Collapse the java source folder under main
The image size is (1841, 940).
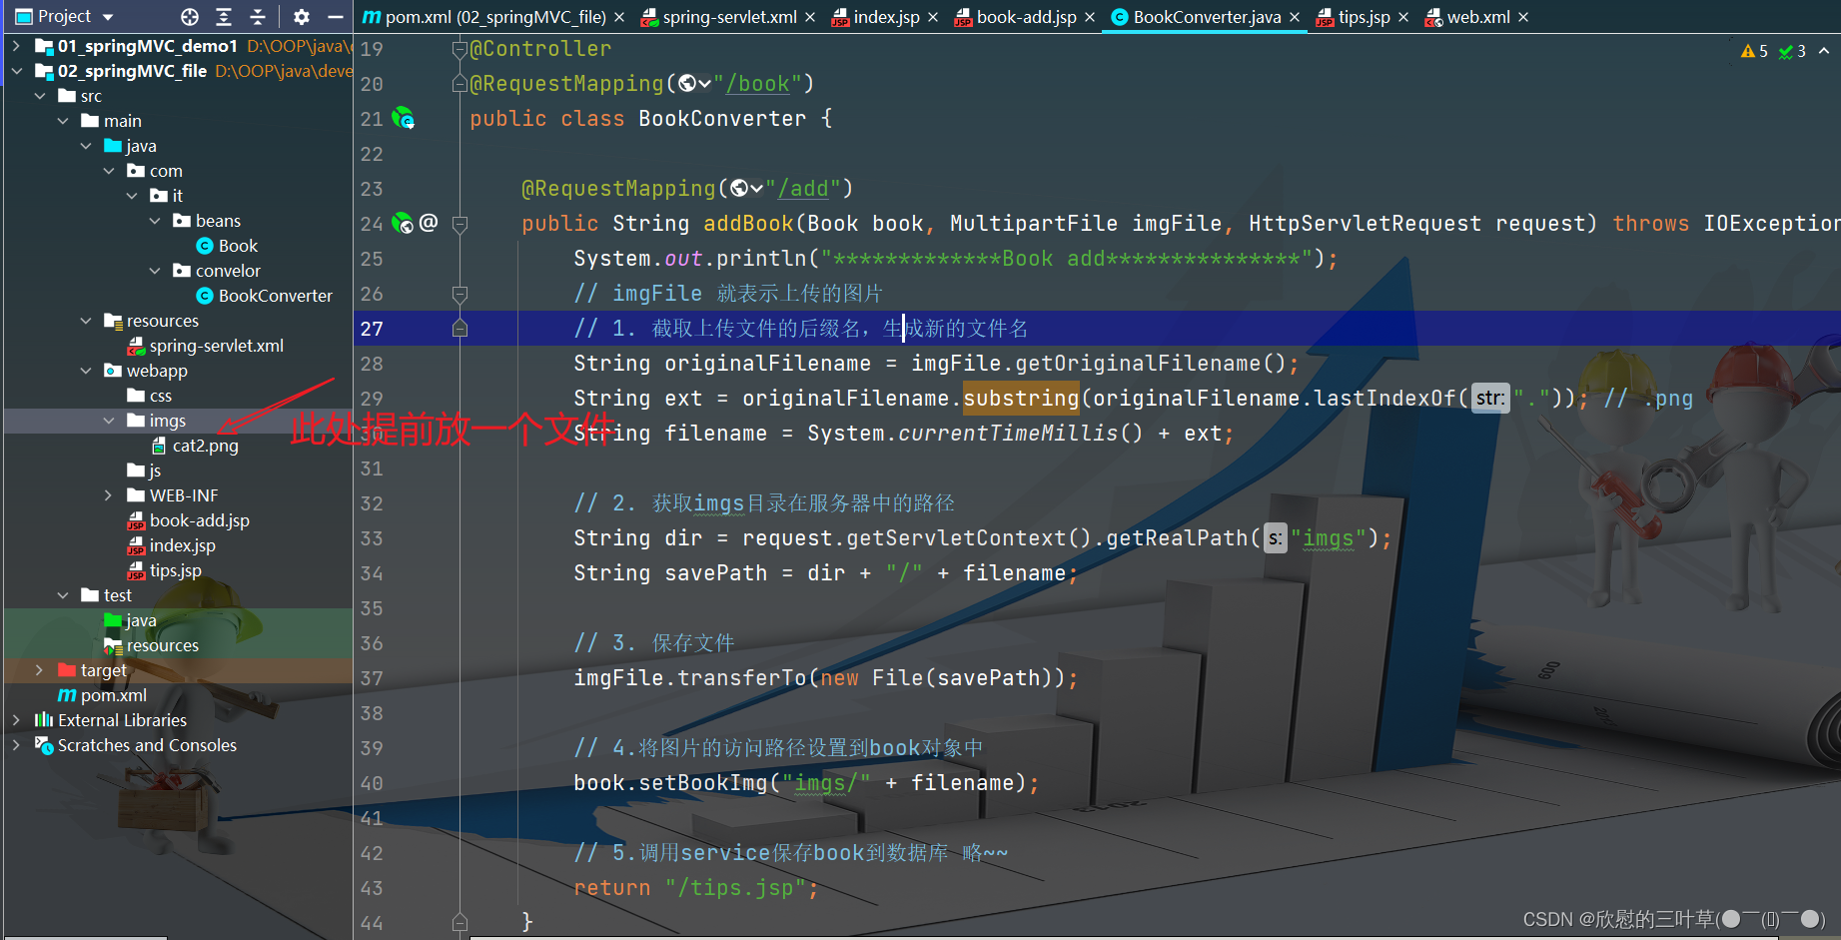pos(86,146)
